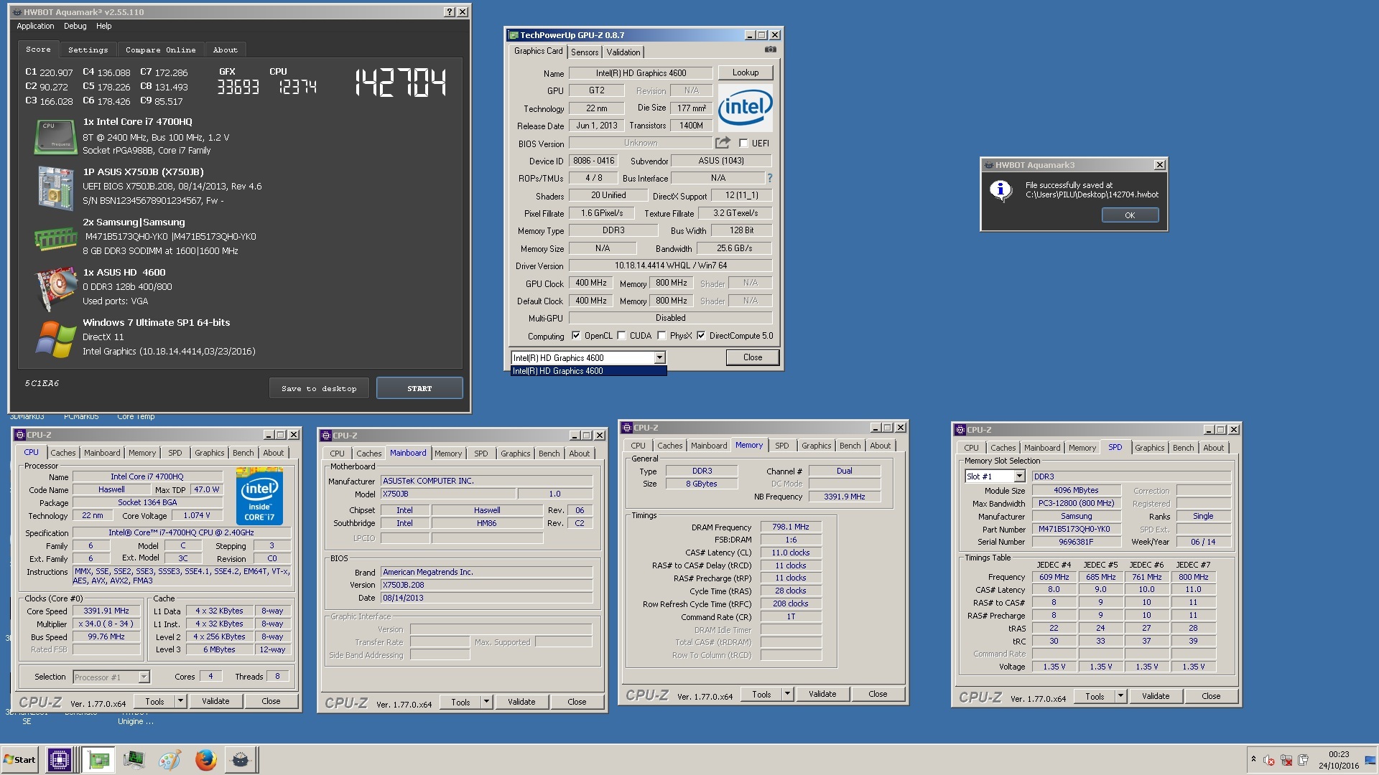
Task: Toggle the DirectCompute 5.0 checkbox
Action: (x=701, y=336)
